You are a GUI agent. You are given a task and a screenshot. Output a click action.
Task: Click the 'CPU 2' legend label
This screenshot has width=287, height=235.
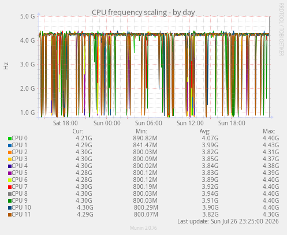(20, 152)
